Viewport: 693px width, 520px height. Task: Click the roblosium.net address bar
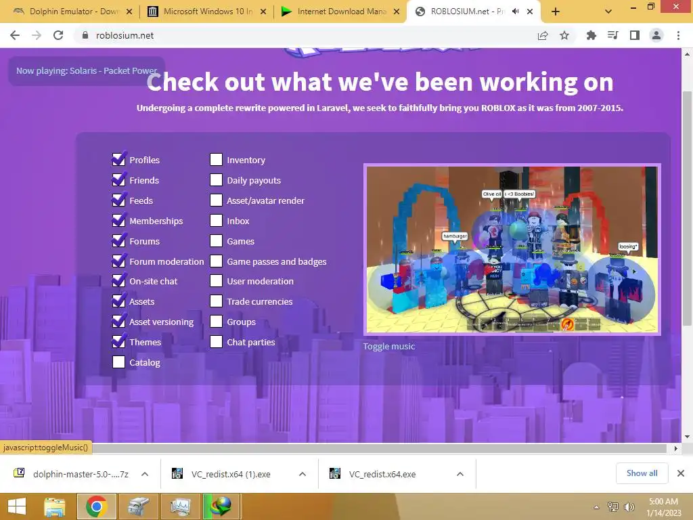tap(305, 35)
